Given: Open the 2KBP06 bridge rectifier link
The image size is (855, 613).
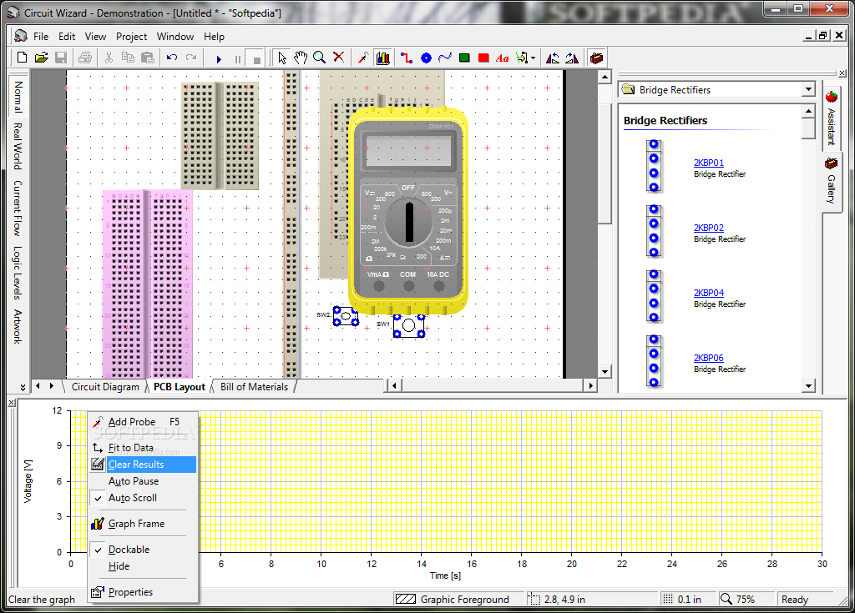Looking at the screenshot, I should pyautogui.click(x=708, y=358).
